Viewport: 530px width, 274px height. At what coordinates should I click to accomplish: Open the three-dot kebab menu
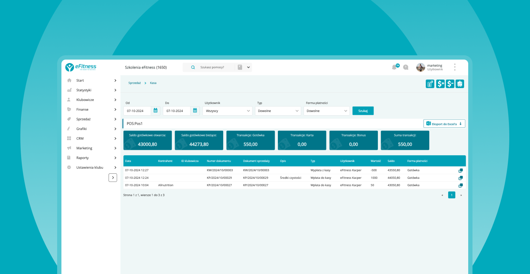coord(455,67)
